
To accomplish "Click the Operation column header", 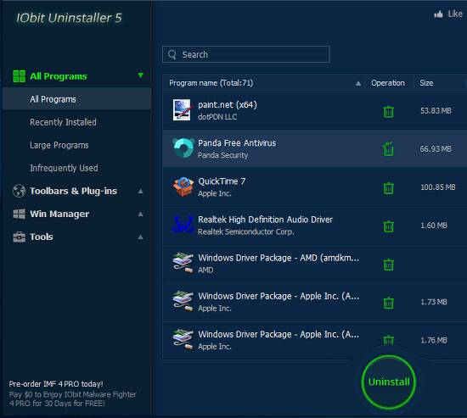I will [388, 83].
